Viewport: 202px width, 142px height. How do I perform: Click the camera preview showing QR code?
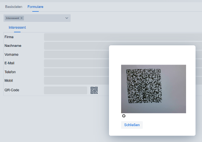point(153,89)
